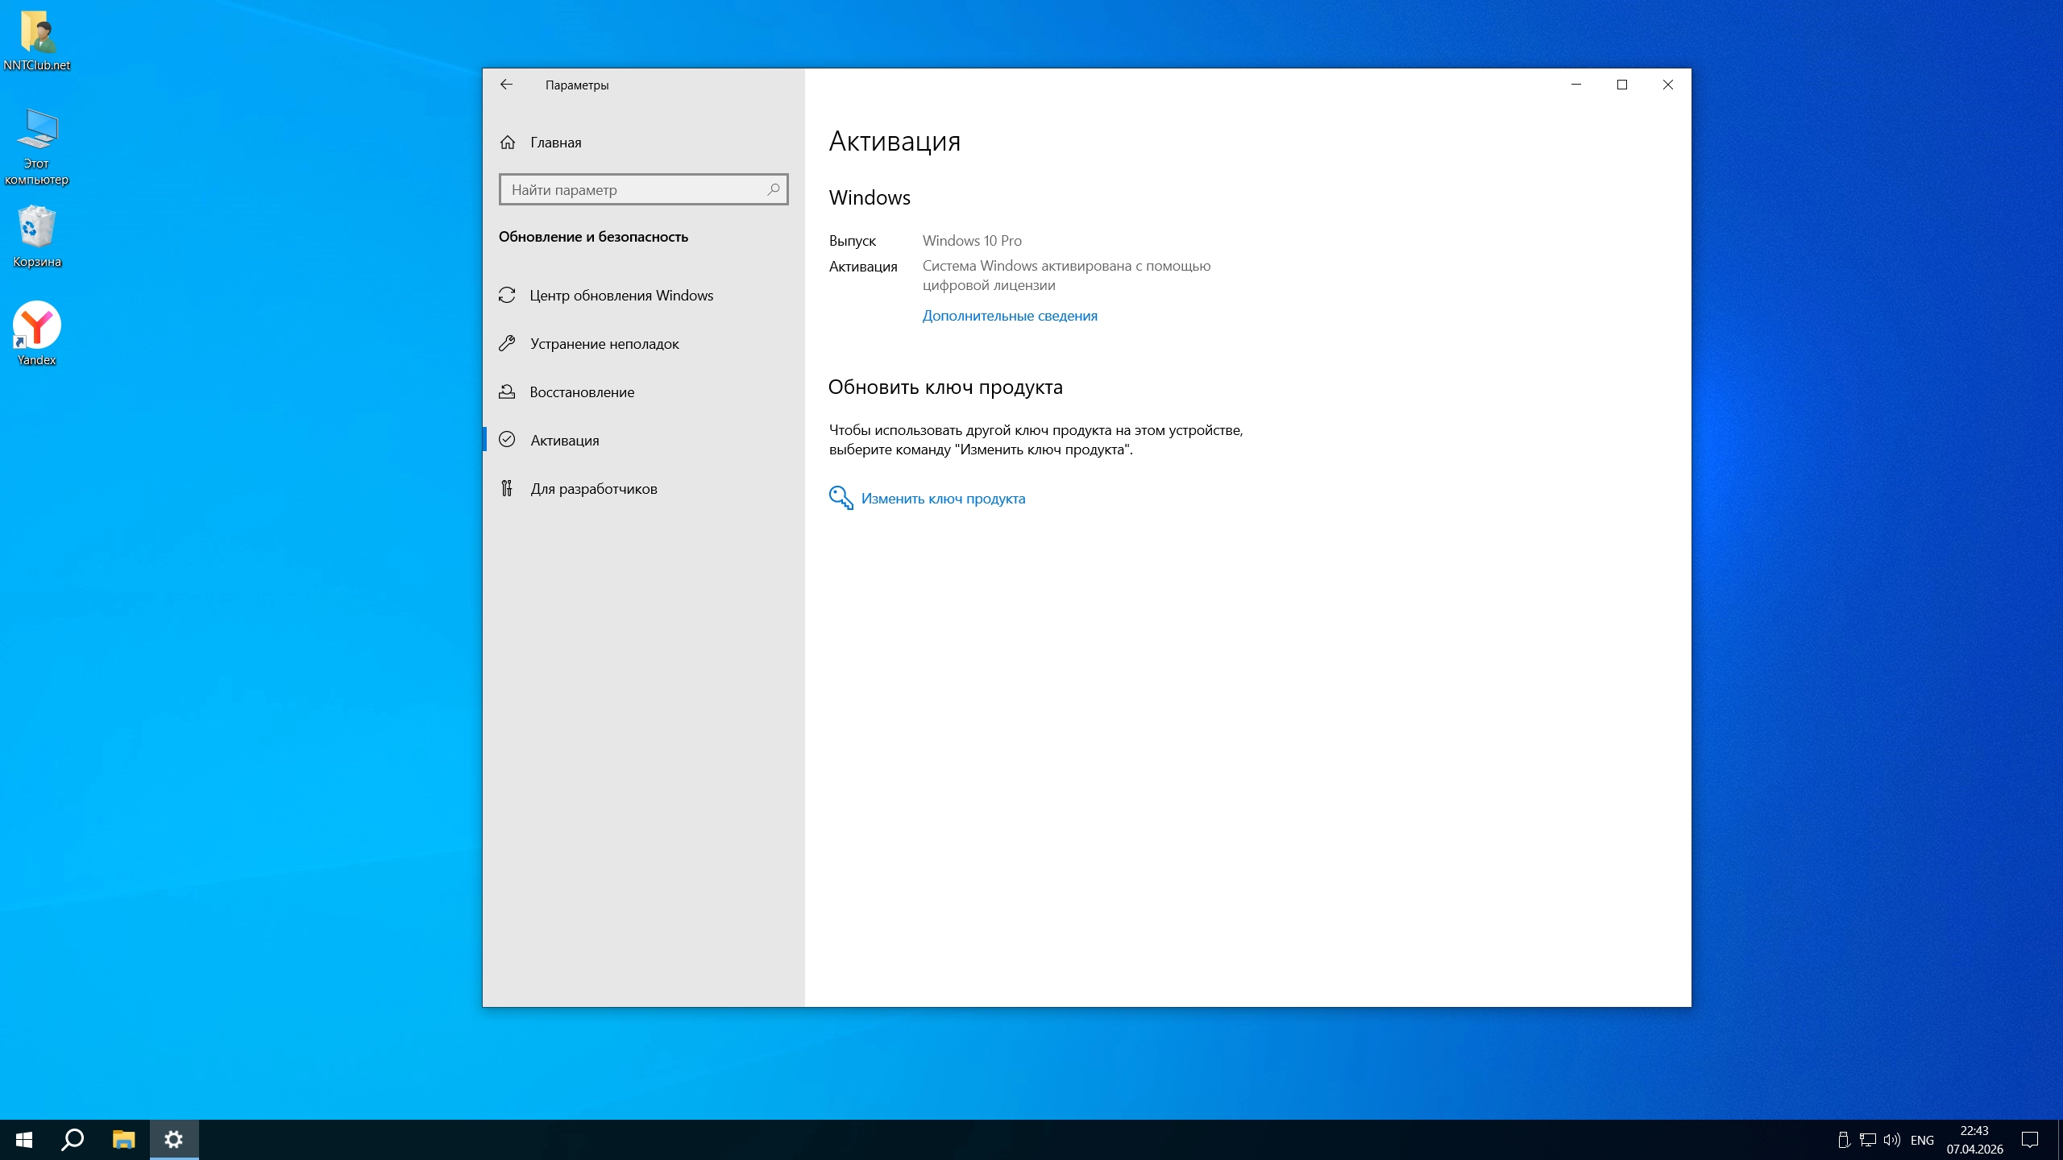Open Центр обновления Windows section
This screenshot has height=1160, width=2063.
tap(621, 296)
